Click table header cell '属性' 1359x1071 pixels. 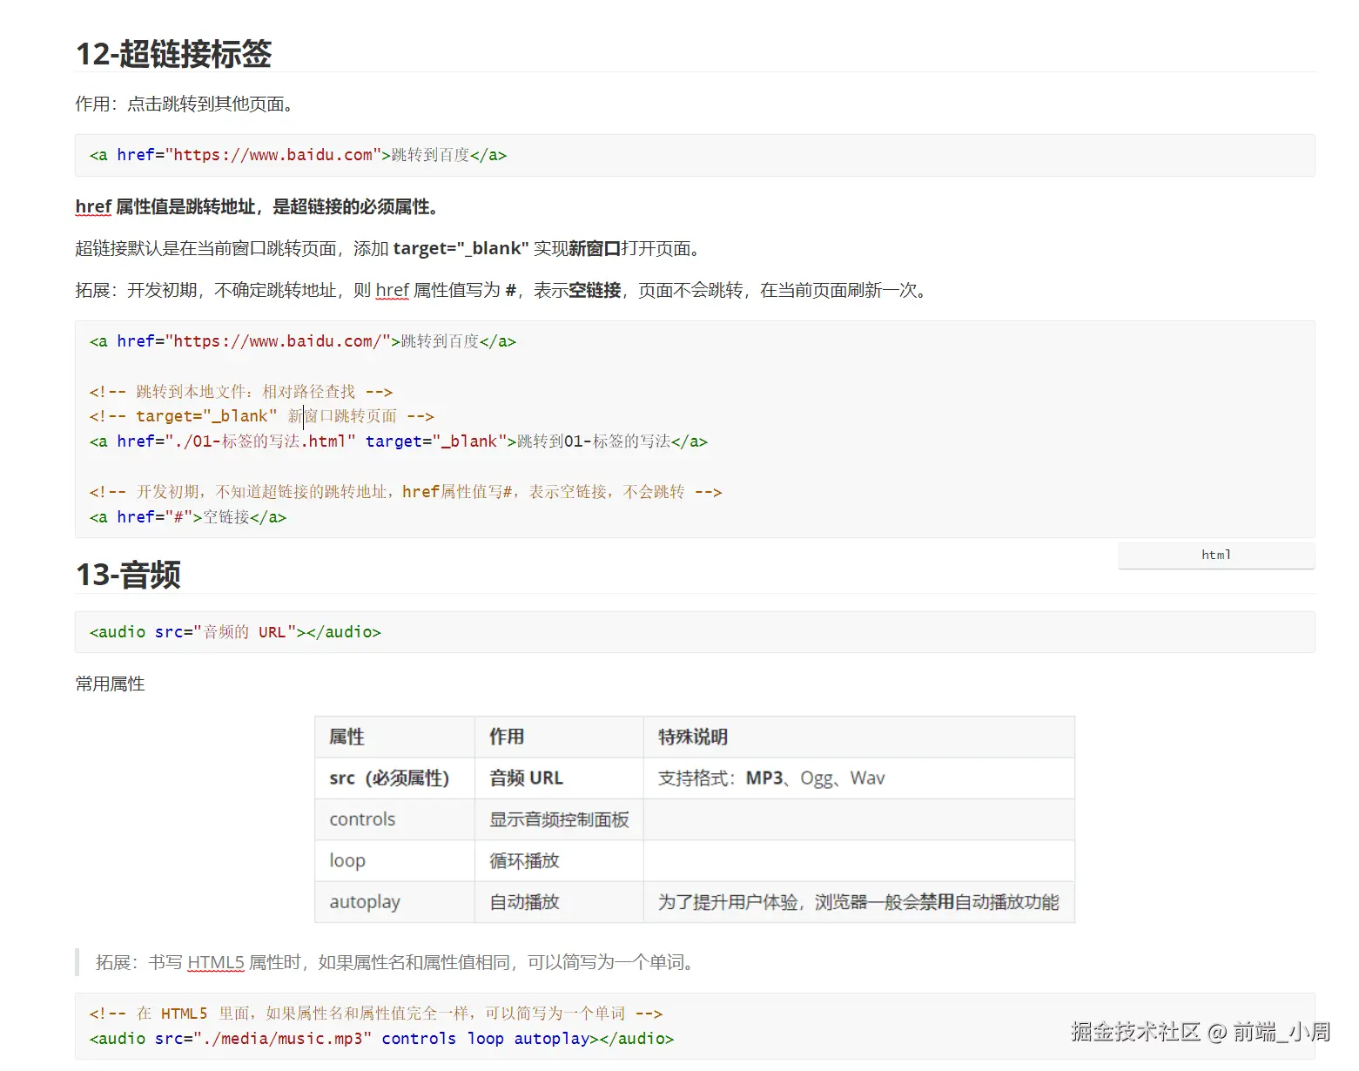tap(394, 737)
